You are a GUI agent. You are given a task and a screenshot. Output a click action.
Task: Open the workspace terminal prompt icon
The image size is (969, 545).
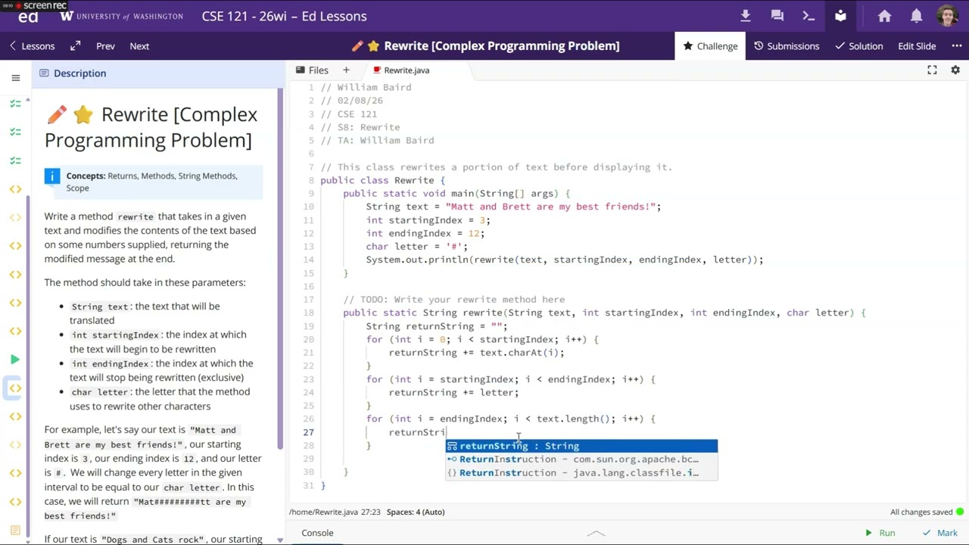pos(809,16)
